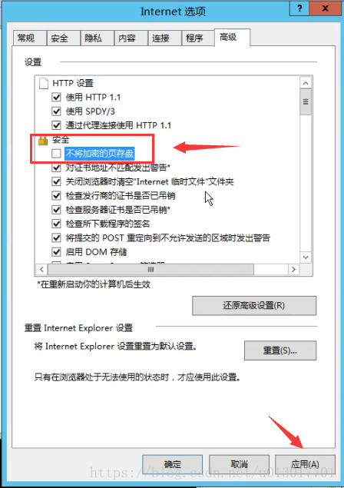Click the HTTP 设置 page icon
Viewport: 344px width, 488px height.
point(44,84)
